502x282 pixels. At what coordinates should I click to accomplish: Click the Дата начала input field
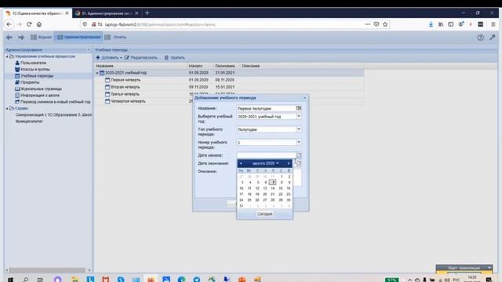click(267, 155)
